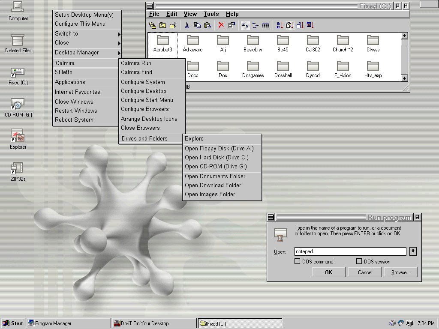Check the DOS session checkbox
Viewport: 439px width, 329px height.
point(359,261)
